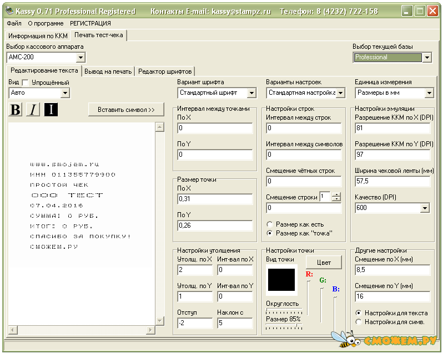This screenshot has height=354, width=443.
Task: Click the green G channel slider
Action: coord(321,305)
